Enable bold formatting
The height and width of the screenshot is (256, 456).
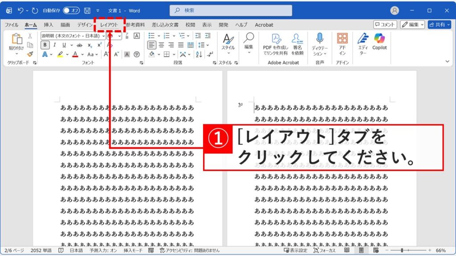pyautogui.click(x=45, y=44)
